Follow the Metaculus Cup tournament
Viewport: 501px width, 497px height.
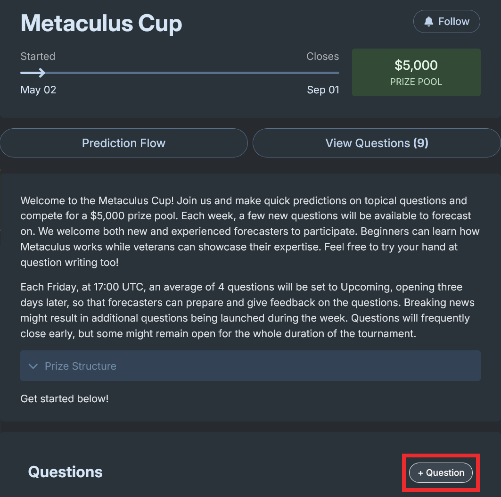pyautogui.click(x=446, y=21)
